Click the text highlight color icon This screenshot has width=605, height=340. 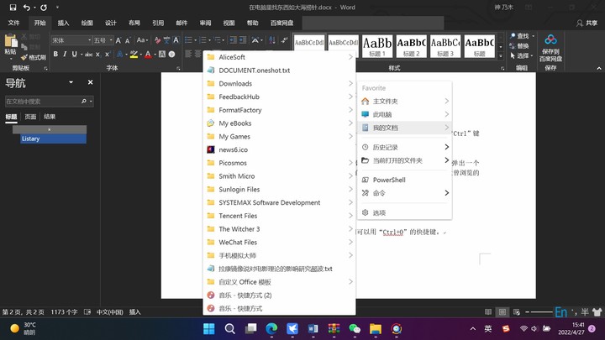point(134,55)
